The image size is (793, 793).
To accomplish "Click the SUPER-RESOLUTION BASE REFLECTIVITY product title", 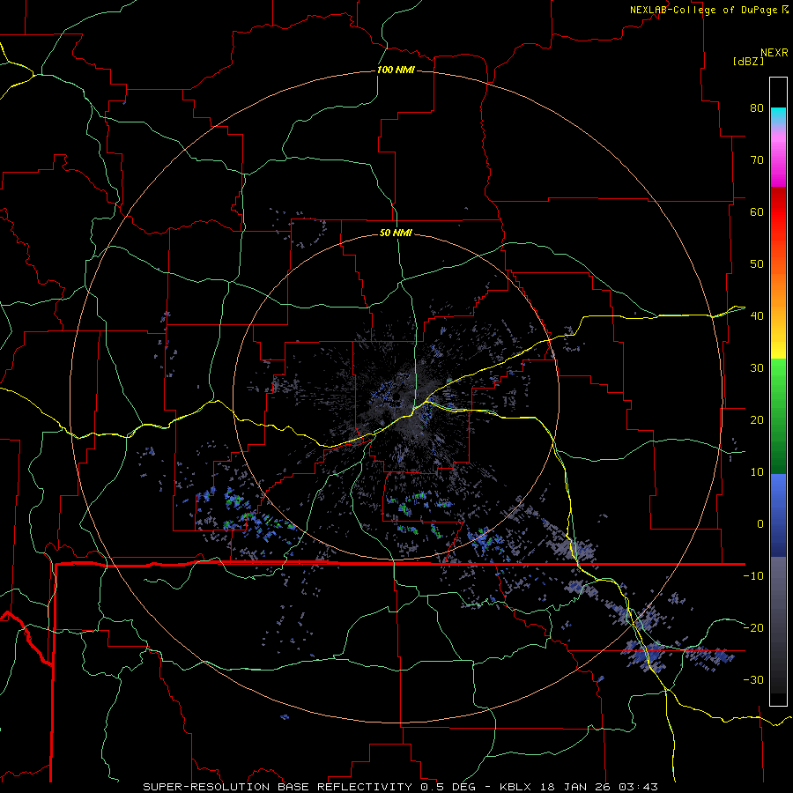I will [x=278, y=787].
